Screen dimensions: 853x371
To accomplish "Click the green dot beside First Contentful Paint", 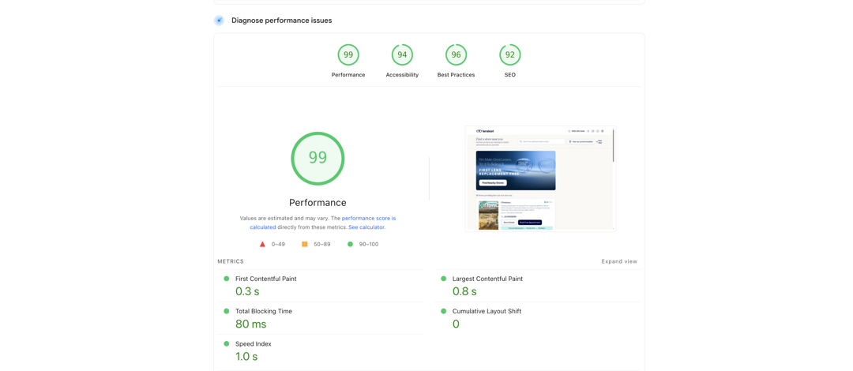I will (x=227, y=279).
